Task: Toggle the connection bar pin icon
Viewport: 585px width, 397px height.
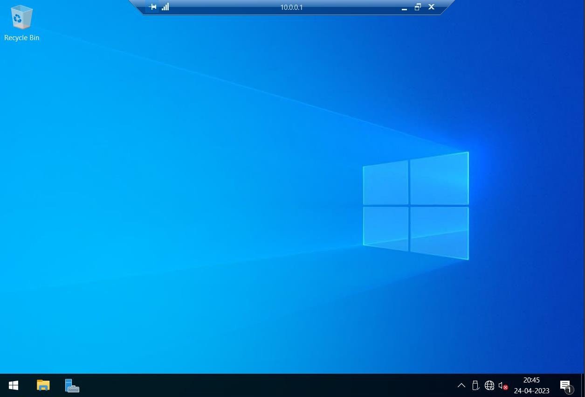Action: (x=152, y=7)
